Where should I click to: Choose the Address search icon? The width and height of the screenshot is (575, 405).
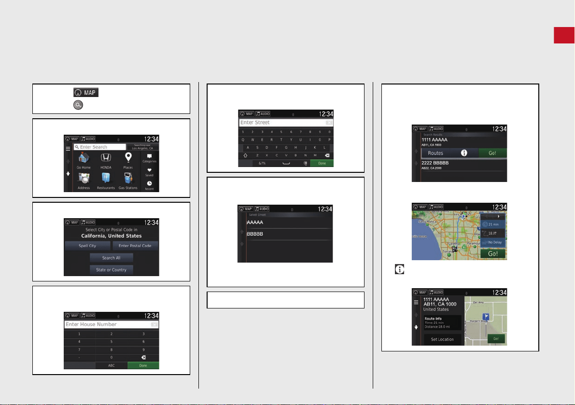coord(84,179)
